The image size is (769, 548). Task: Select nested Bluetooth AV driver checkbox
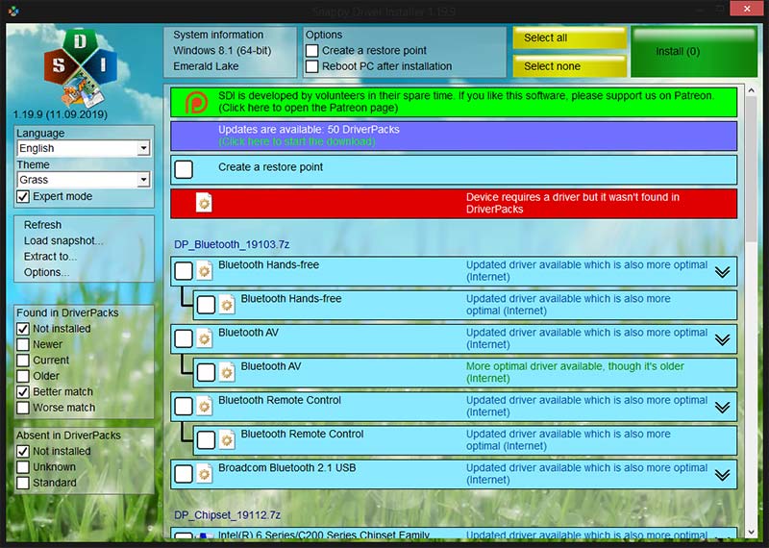(206, 372)
